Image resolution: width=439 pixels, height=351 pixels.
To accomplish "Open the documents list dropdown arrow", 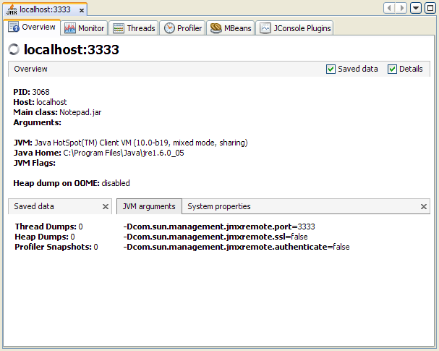I will 416,8.
